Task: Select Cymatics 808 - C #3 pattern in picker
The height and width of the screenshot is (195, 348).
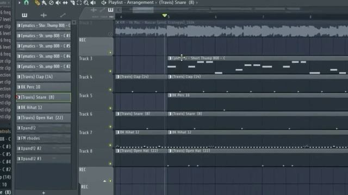Action: (43, 36)
